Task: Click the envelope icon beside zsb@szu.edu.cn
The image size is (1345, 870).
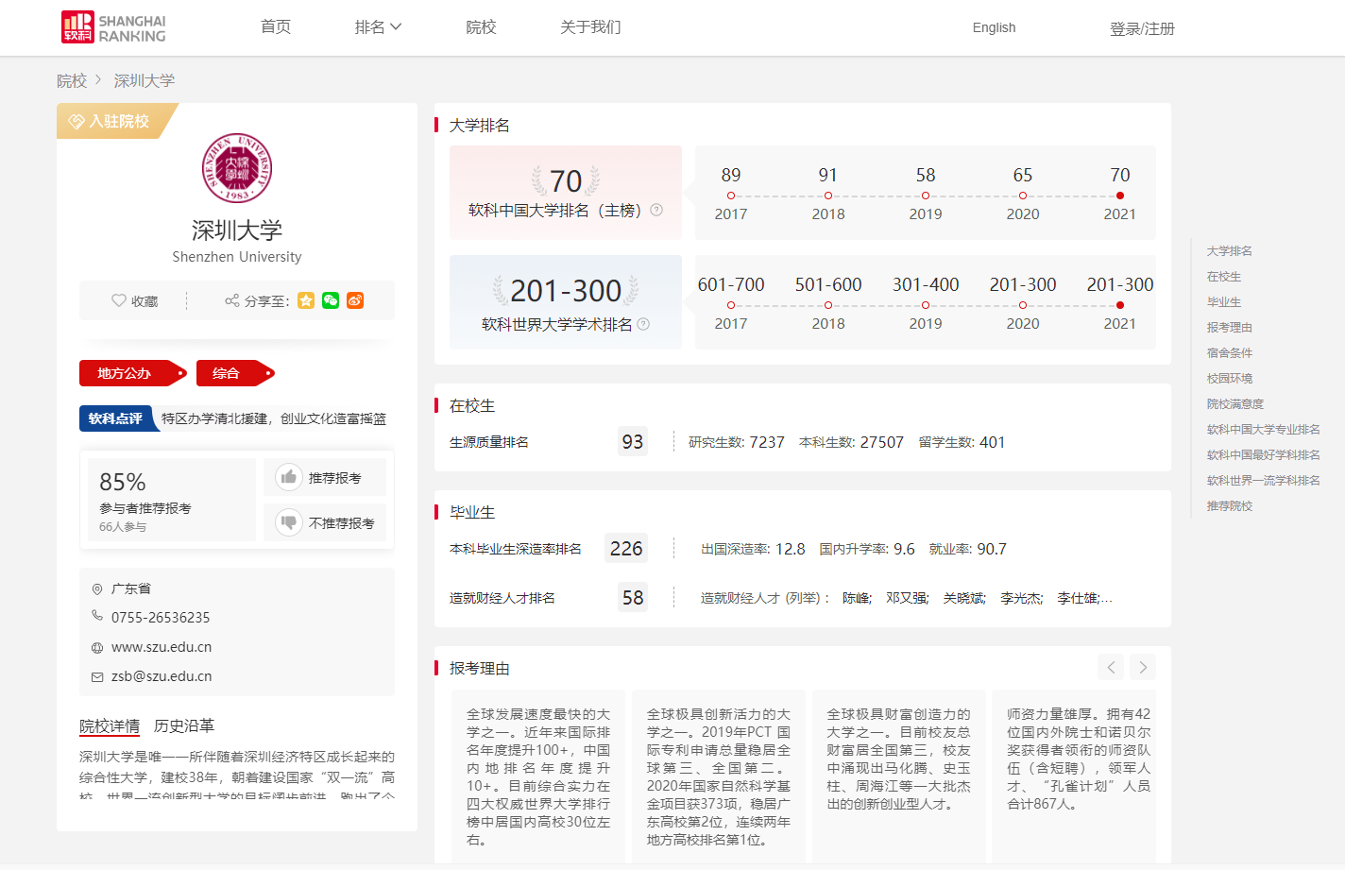Action: coord(96,677)
